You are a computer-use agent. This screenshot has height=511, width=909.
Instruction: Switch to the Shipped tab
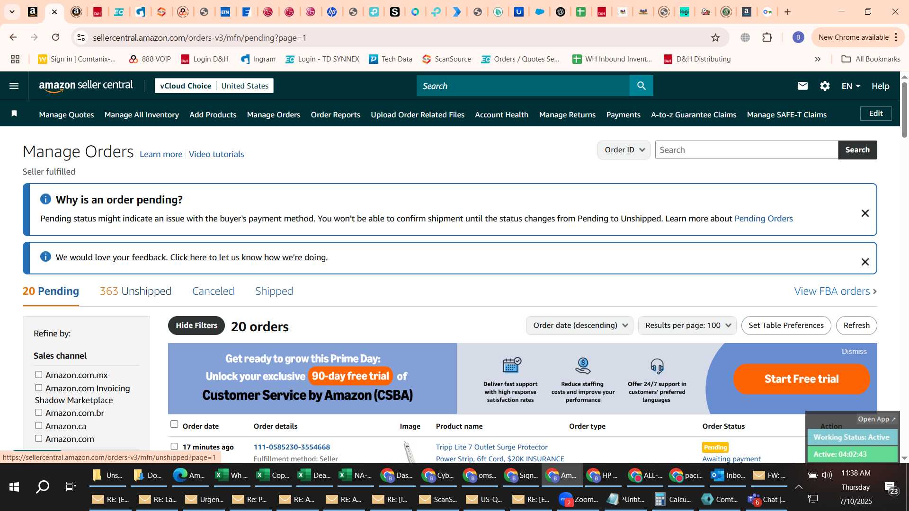274,291
